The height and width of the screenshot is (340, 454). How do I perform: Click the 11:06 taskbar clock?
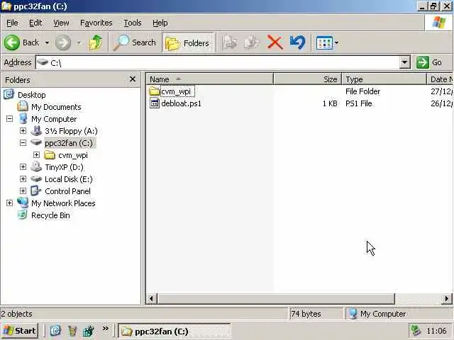point(436,331)
